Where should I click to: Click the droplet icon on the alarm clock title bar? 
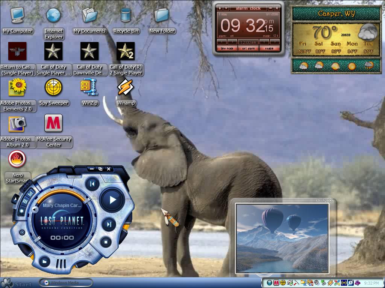(220, 8)
